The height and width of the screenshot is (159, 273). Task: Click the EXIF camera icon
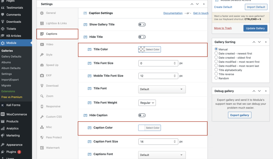pyautogui.click(x=42, y=75)
